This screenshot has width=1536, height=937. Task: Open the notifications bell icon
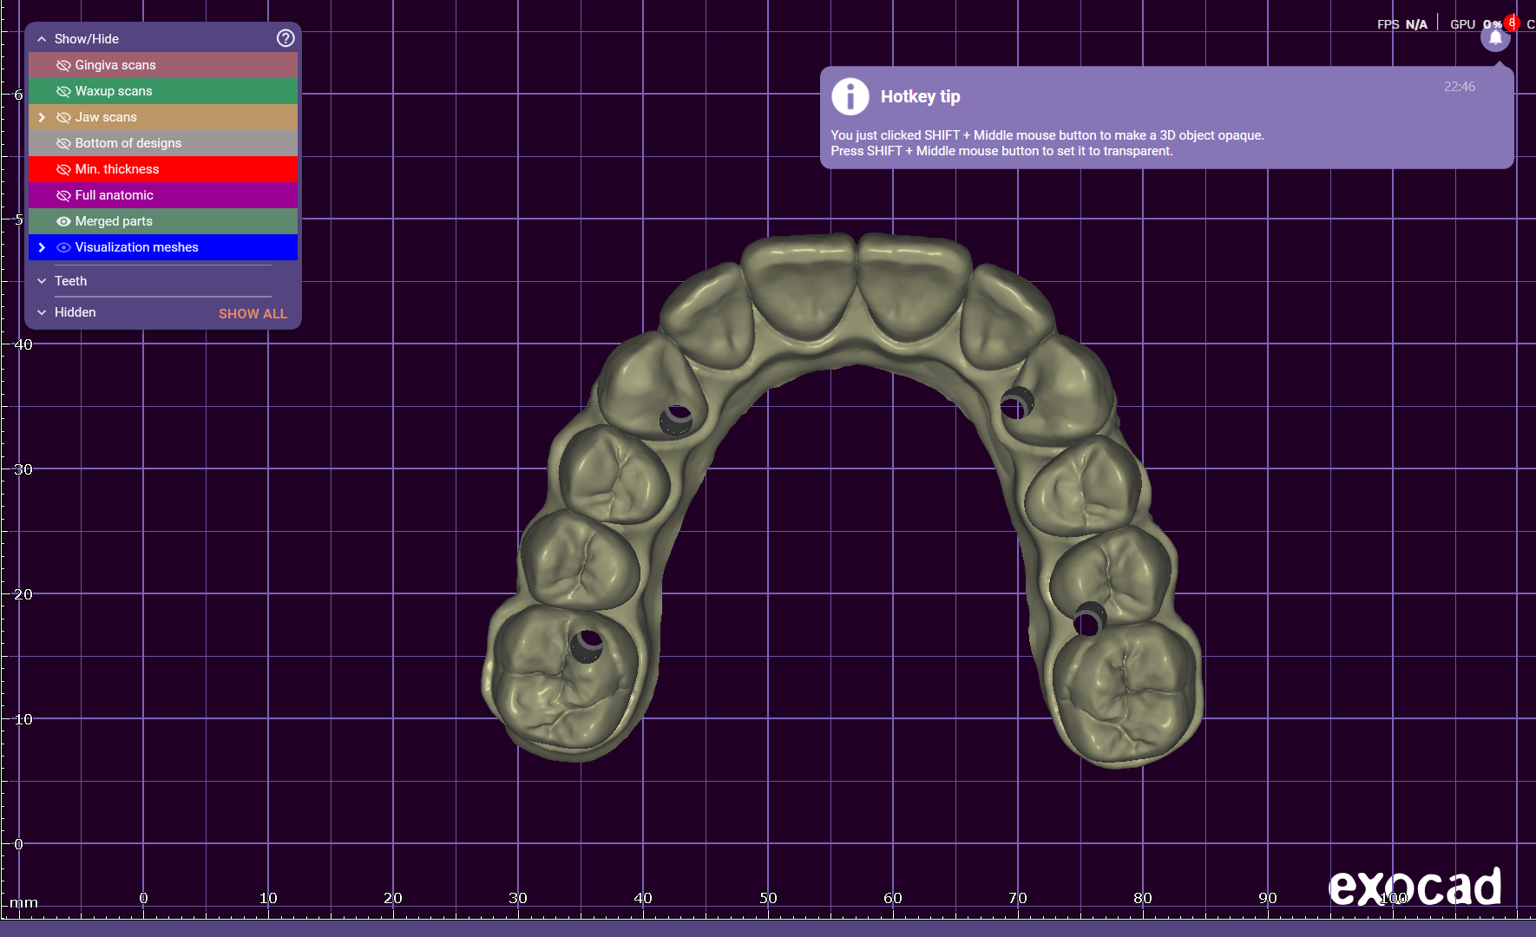pyautogui.click(x=1494, y=38)
